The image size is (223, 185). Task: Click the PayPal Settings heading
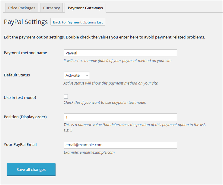(x=26, y=22)
